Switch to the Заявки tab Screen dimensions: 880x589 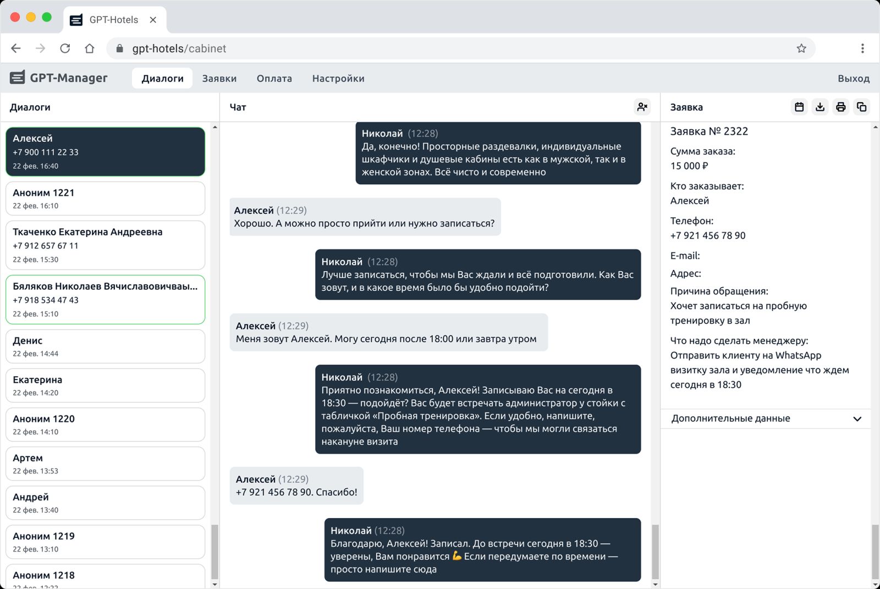(219, 79)
